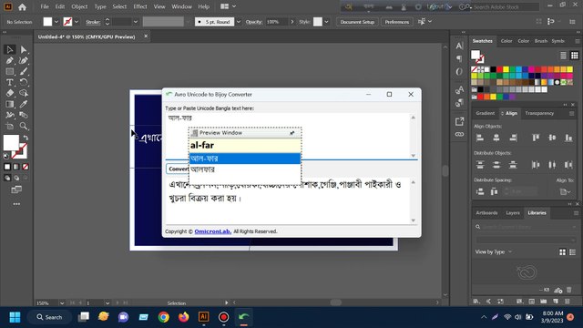Select the Selection tool (black arrow)

coord(10,49)
